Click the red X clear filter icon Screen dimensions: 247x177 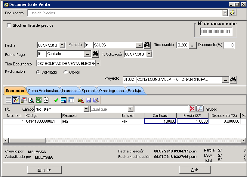pos(192,109)
